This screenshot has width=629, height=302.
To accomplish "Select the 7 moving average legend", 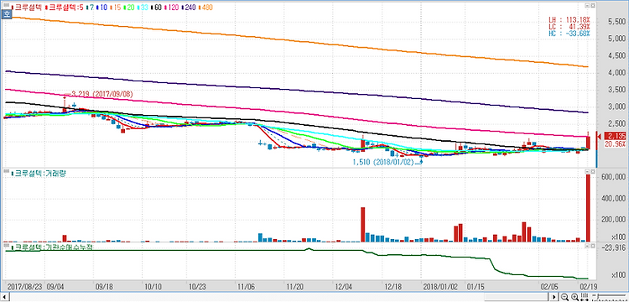I will (x=91, y=8).
